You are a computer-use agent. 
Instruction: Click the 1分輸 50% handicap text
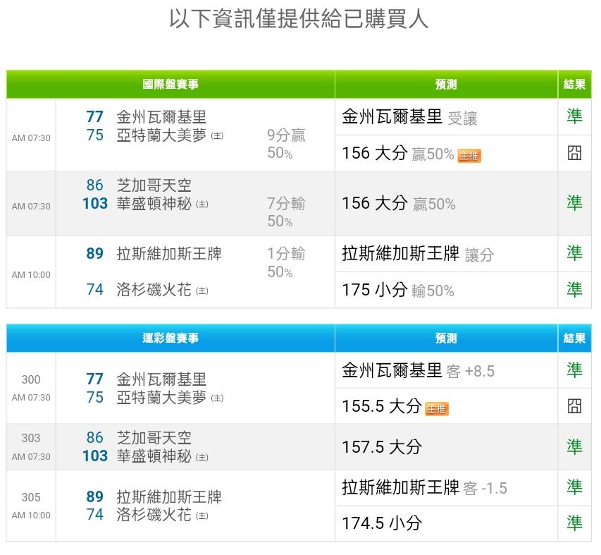coord(286,263)
